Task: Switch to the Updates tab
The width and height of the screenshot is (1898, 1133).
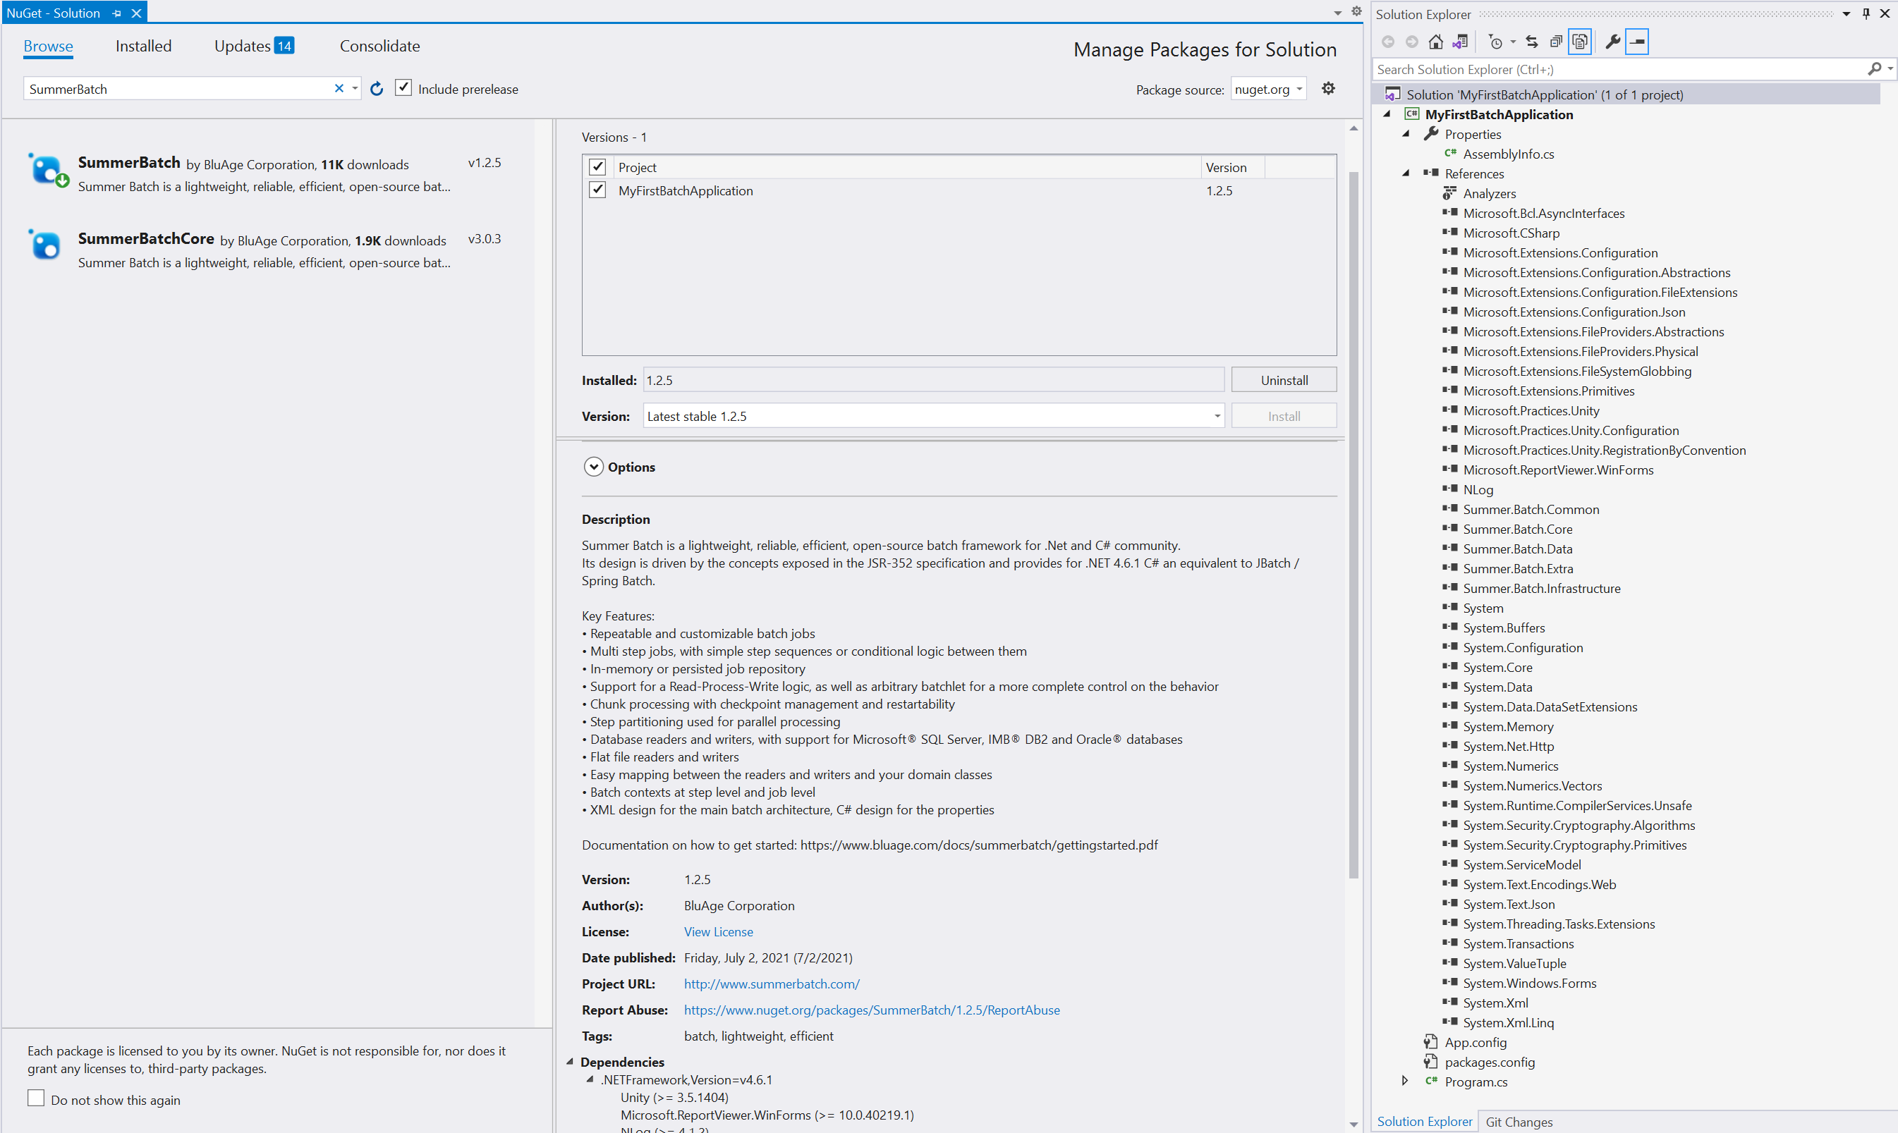Action: tap(254, 46)
